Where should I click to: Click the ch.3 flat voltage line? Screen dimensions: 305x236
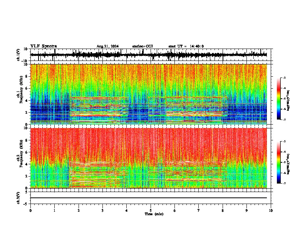coord(149,198)
